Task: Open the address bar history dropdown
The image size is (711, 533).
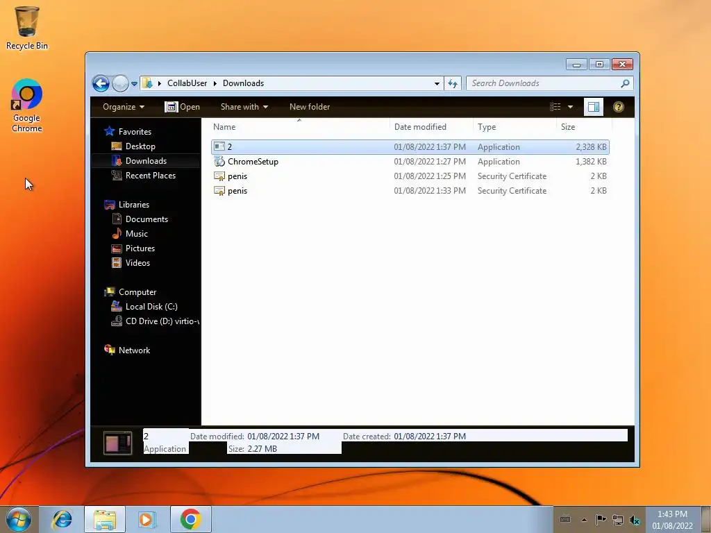Action: pos(437,83)
